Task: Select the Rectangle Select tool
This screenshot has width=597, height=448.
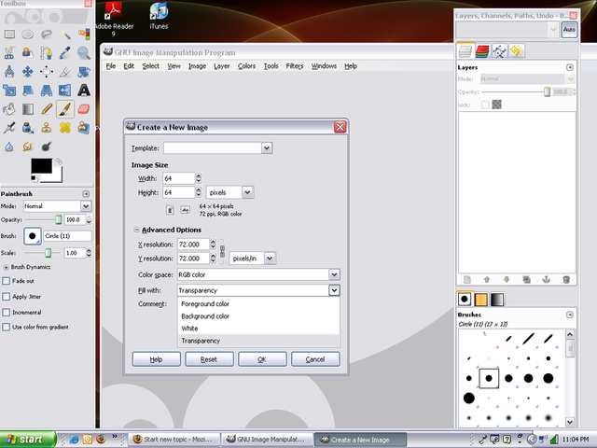Action: (9, 35)
